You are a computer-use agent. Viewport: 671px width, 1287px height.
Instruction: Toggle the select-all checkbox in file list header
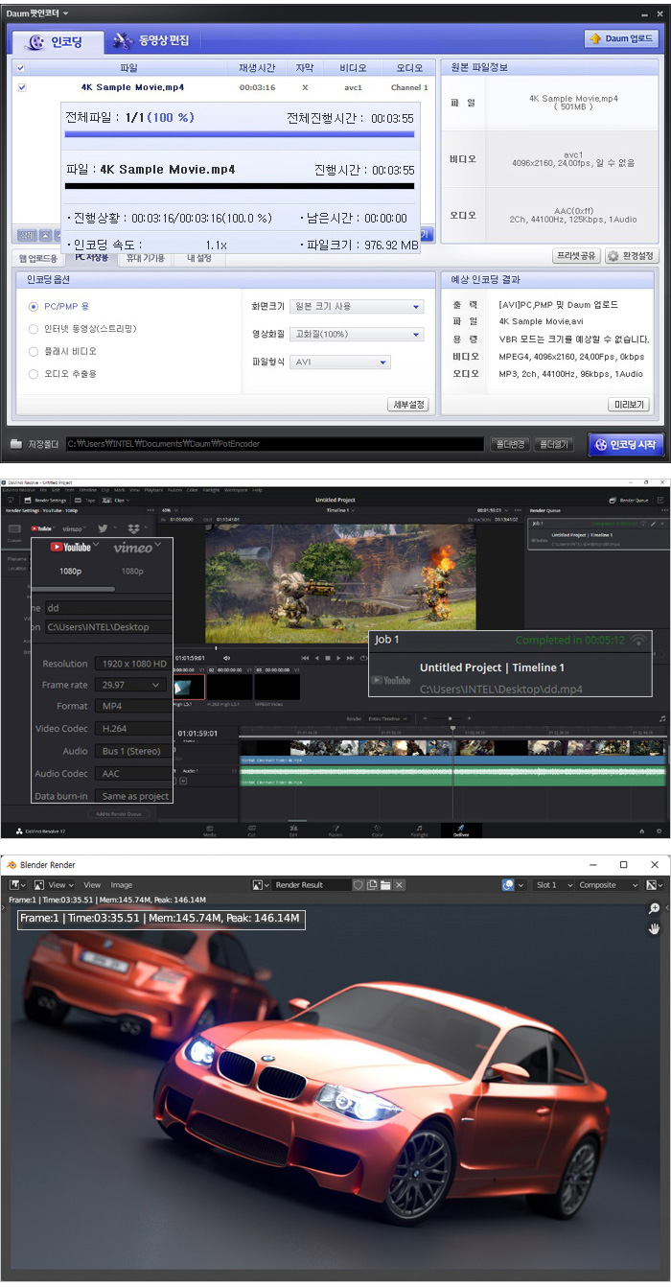point(21,68)
